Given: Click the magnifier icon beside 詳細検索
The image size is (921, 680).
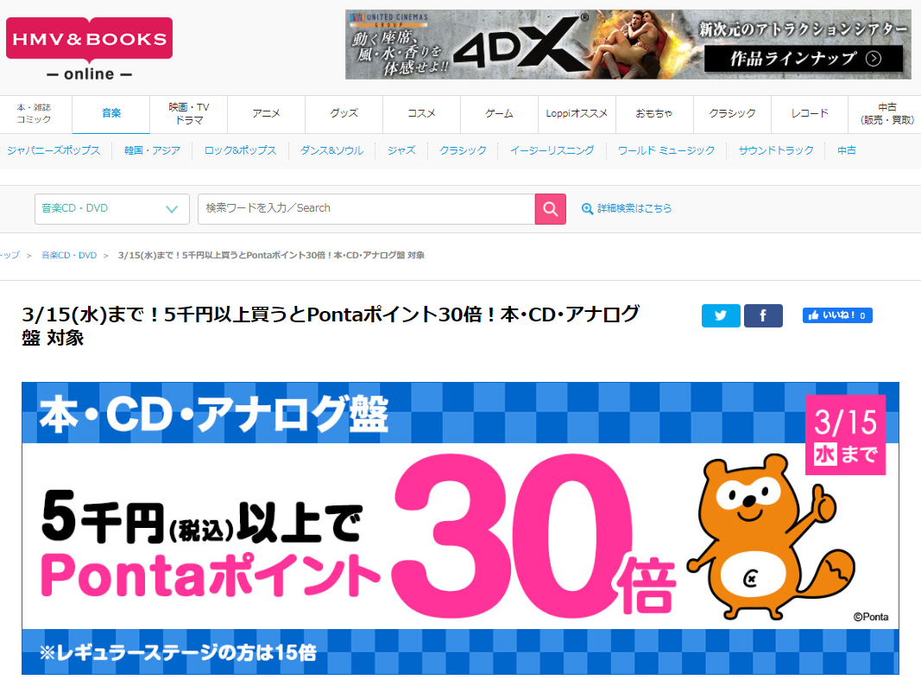Looking at the screenshot, I should [587, 208].
